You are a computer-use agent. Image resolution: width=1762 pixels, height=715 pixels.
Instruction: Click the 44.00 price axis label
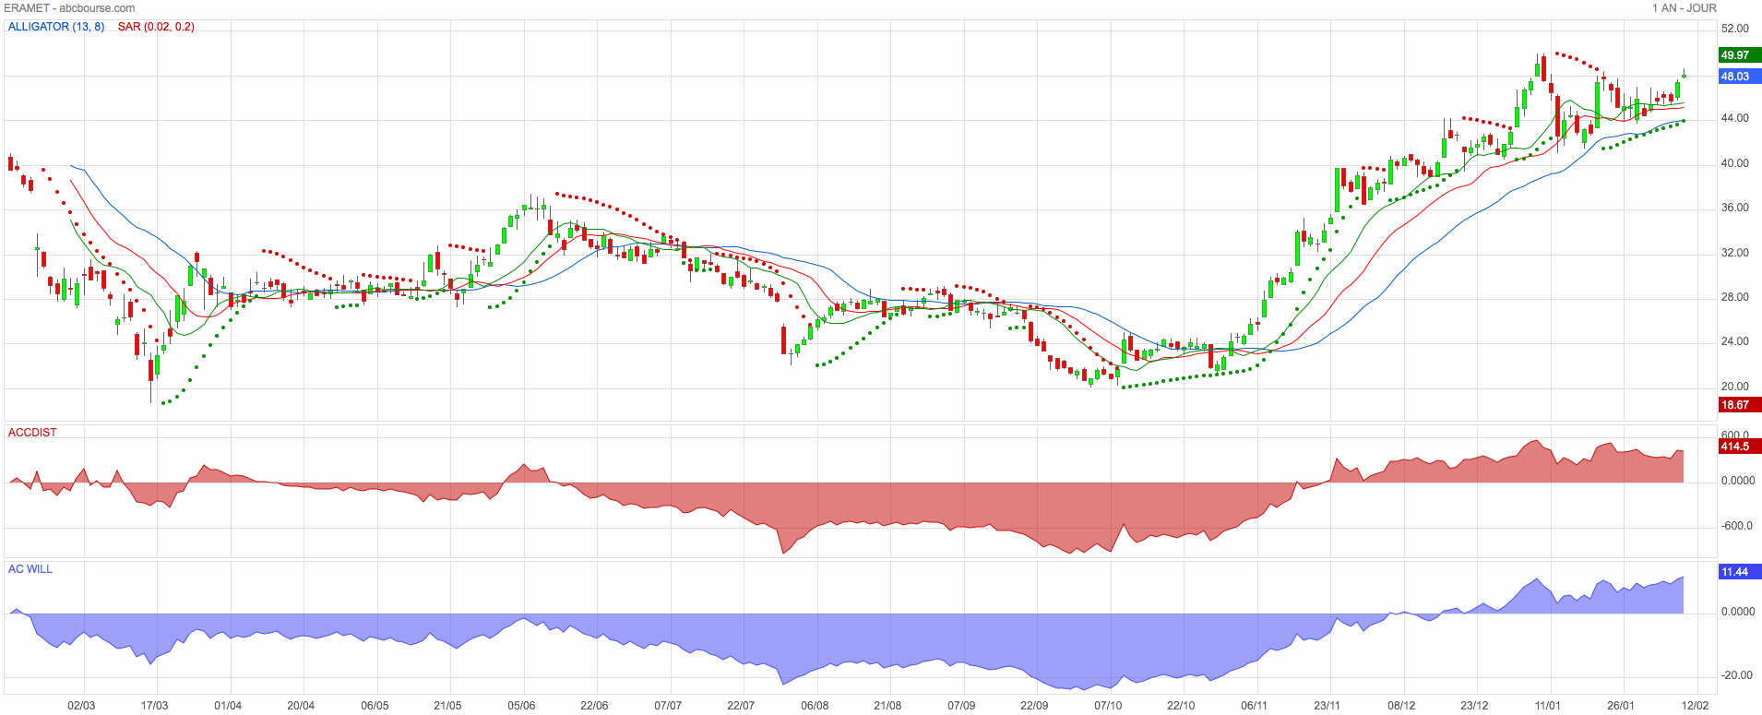tap(1735, 118)
